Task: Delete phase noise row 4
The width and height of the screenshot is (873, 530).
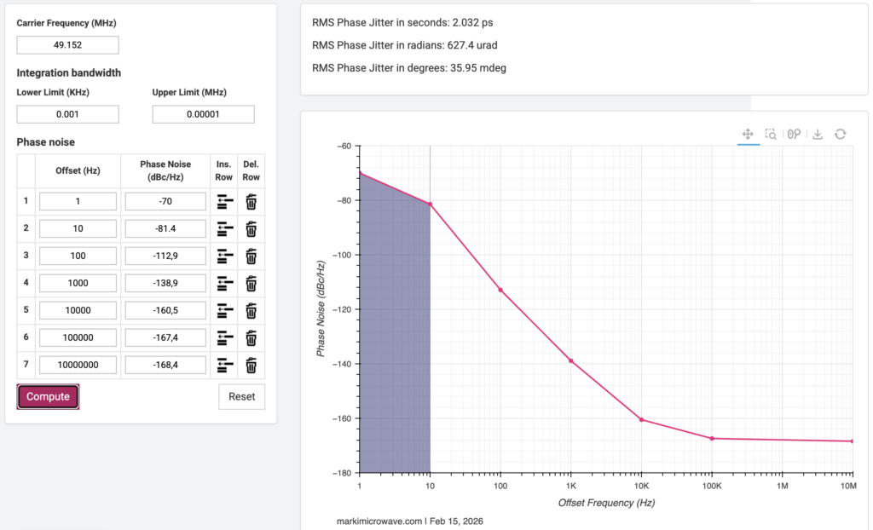Action: click(251, 284)
